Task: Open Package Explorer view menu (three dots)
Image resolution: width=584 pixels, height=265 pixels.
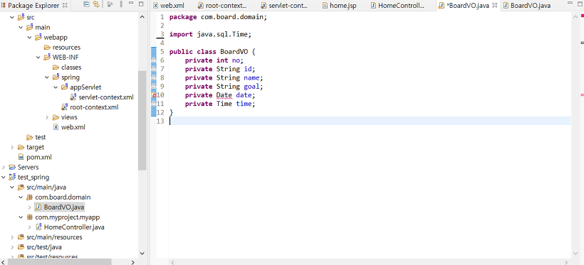Action: click(121, 4)
